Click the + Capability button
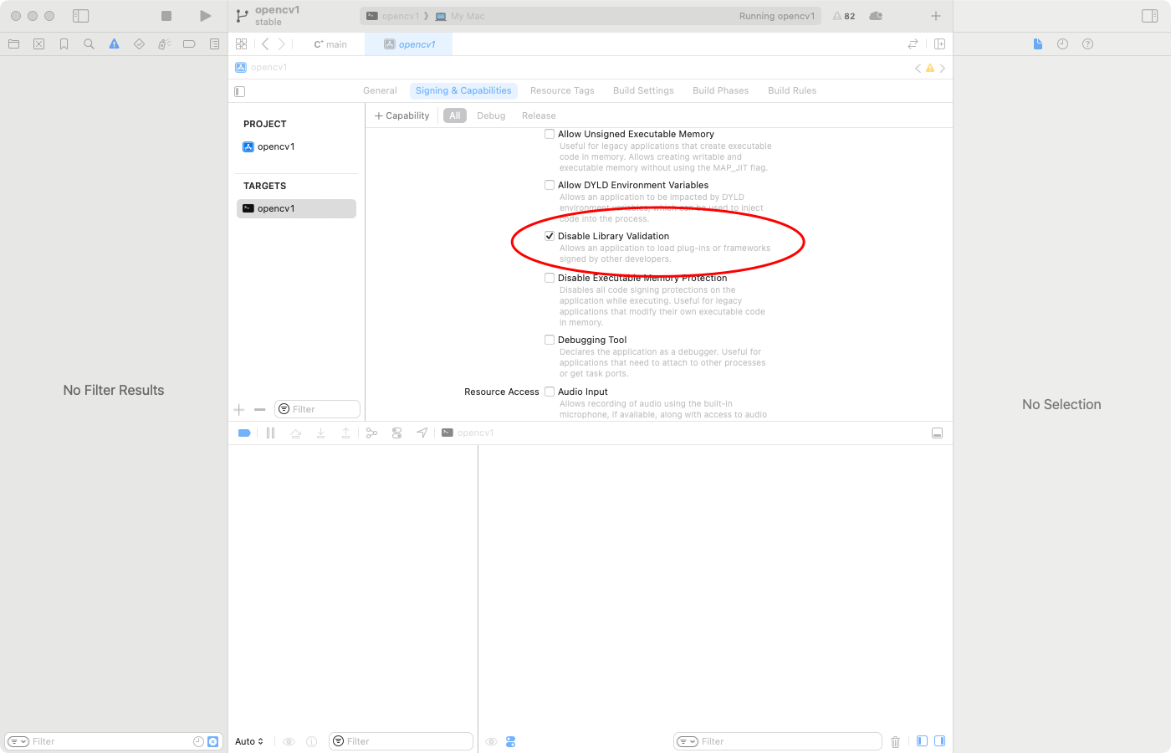Screen dimensions: 1171x753 coord(402,115)
